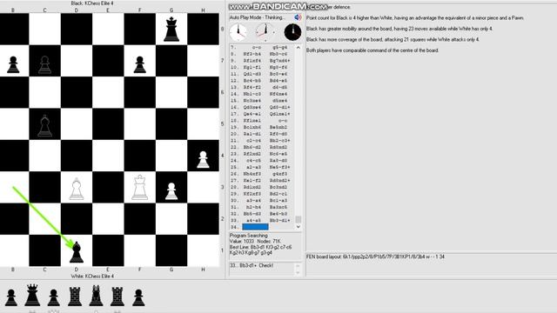Select the white pawn on g3

pos(171,191)
